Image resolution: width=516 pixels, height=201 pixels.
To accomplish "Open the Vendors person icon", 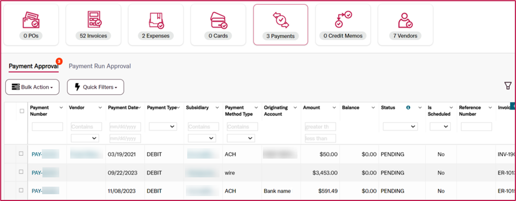I will 405,21.
